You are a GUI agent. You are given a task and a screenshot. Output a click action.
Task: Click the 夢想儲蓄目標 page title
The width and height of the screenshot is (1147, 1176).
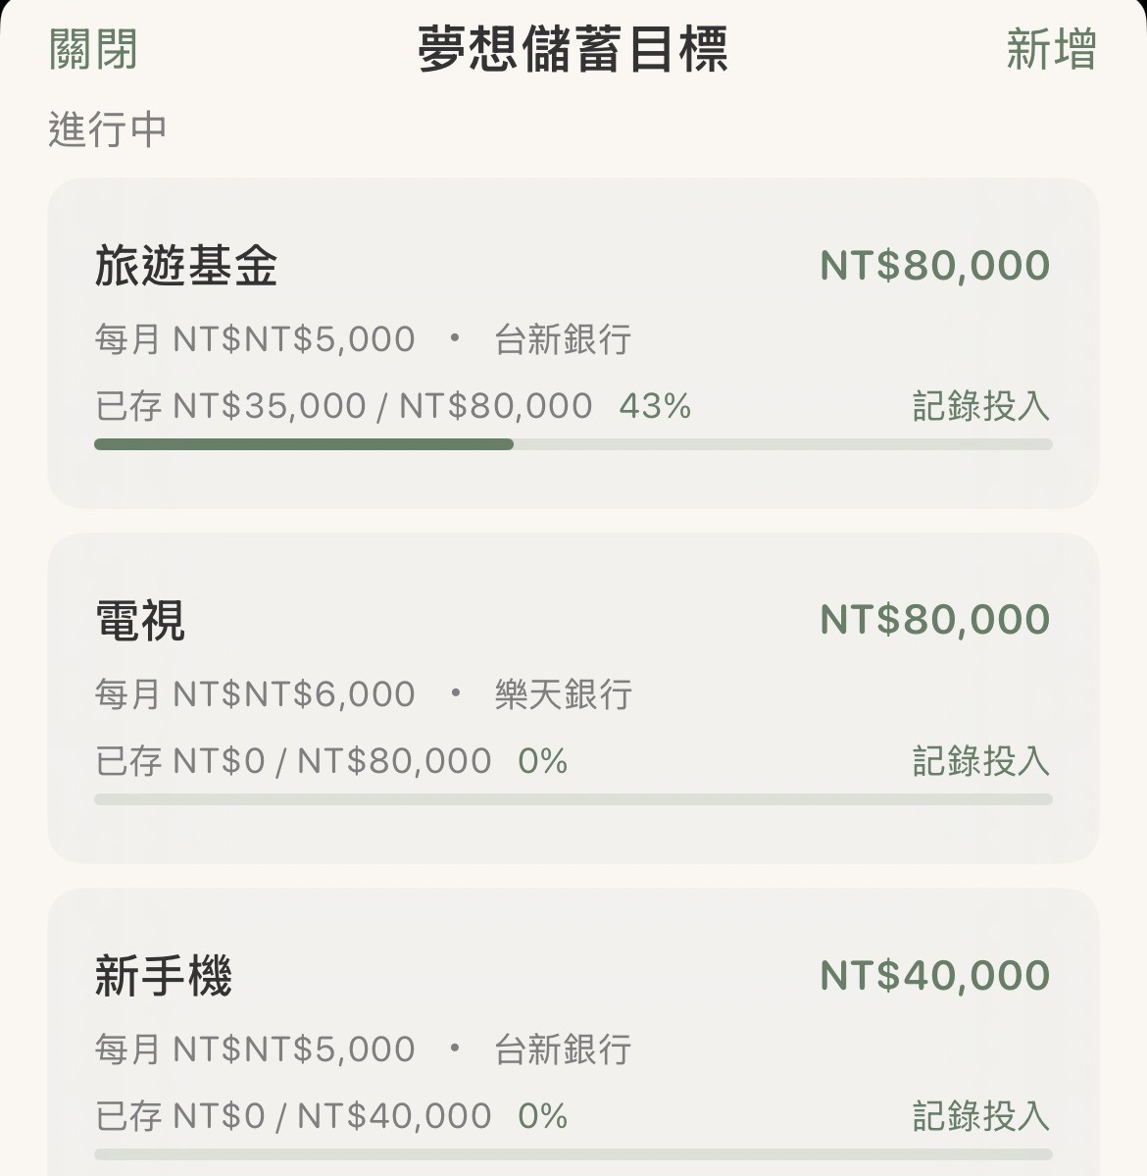573,49
